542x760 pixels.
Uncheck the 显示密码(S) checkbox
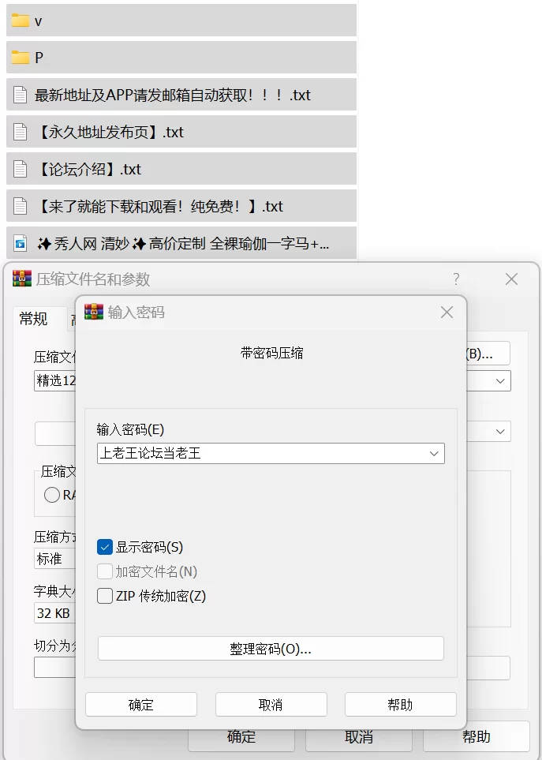(105, 547)
